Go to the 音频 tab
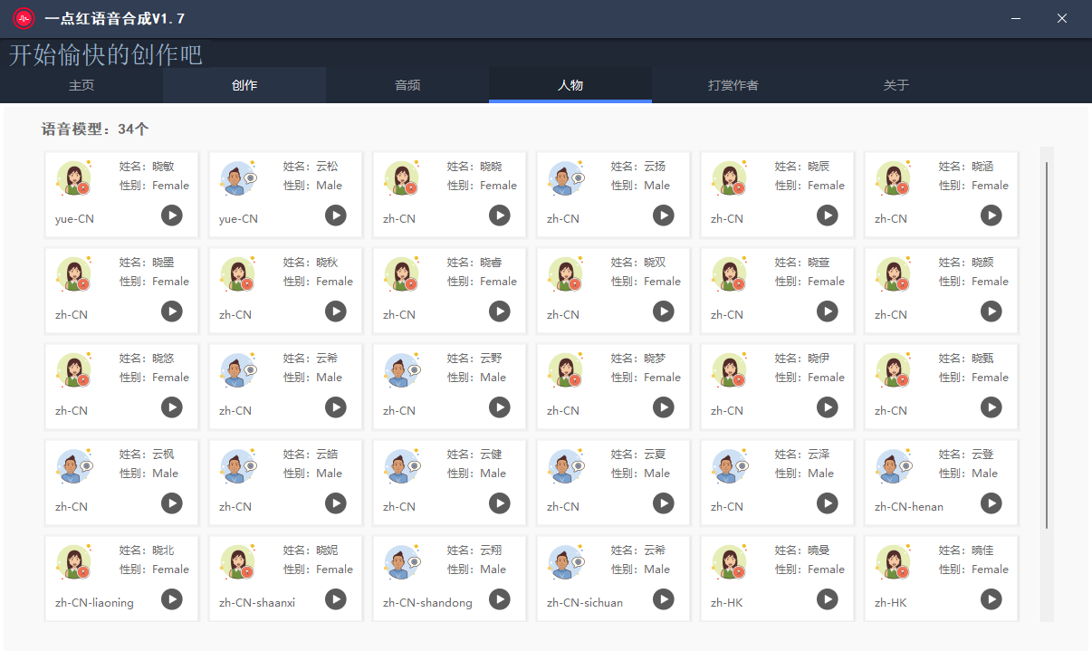Screen dimensions: 1092x651 (x=407, y=85)
